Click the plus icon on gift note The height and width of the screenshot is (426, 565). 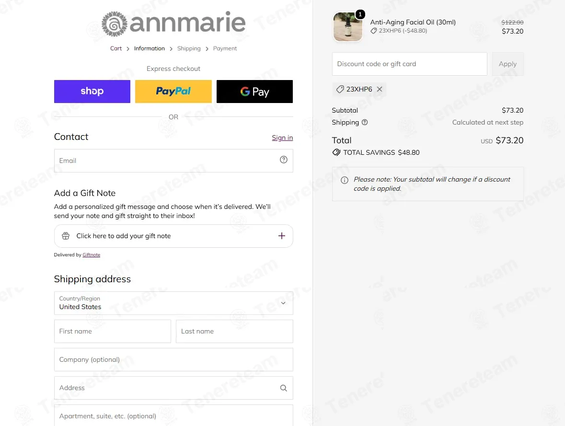click(x=282, y=236)
